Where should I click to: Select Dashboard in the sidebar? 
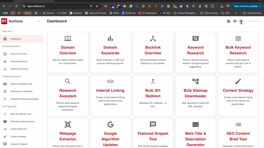(21, 39)
